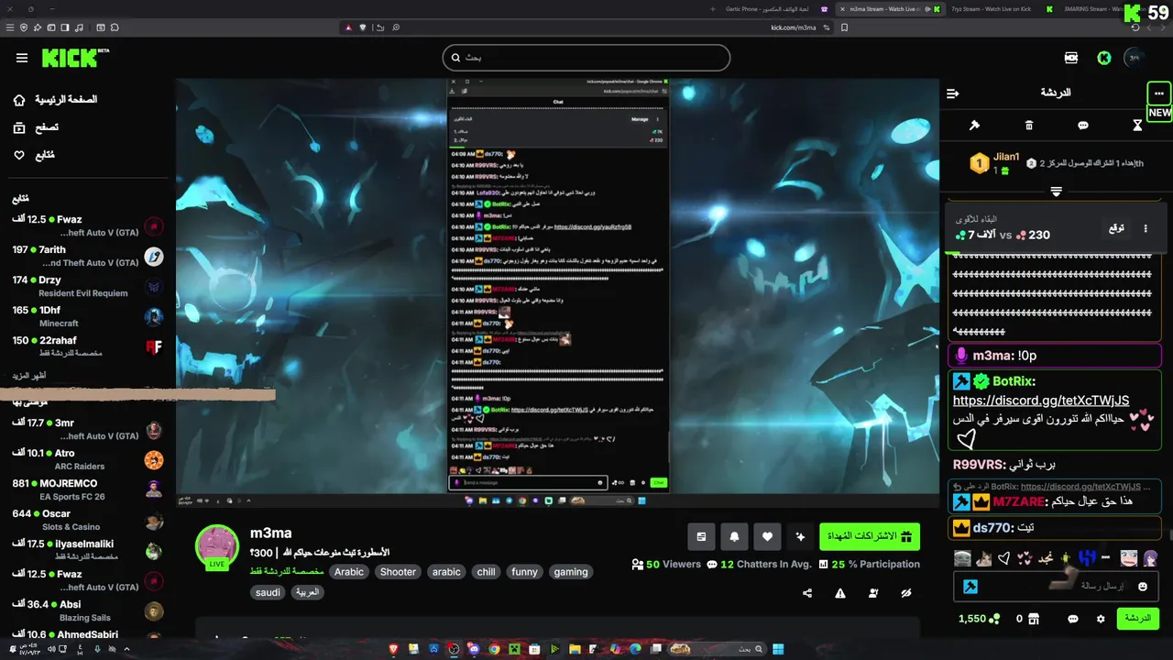Click the Shooter tag
Image resolution: width=1173 pixels, height=660 pixels.
[398, 572]
